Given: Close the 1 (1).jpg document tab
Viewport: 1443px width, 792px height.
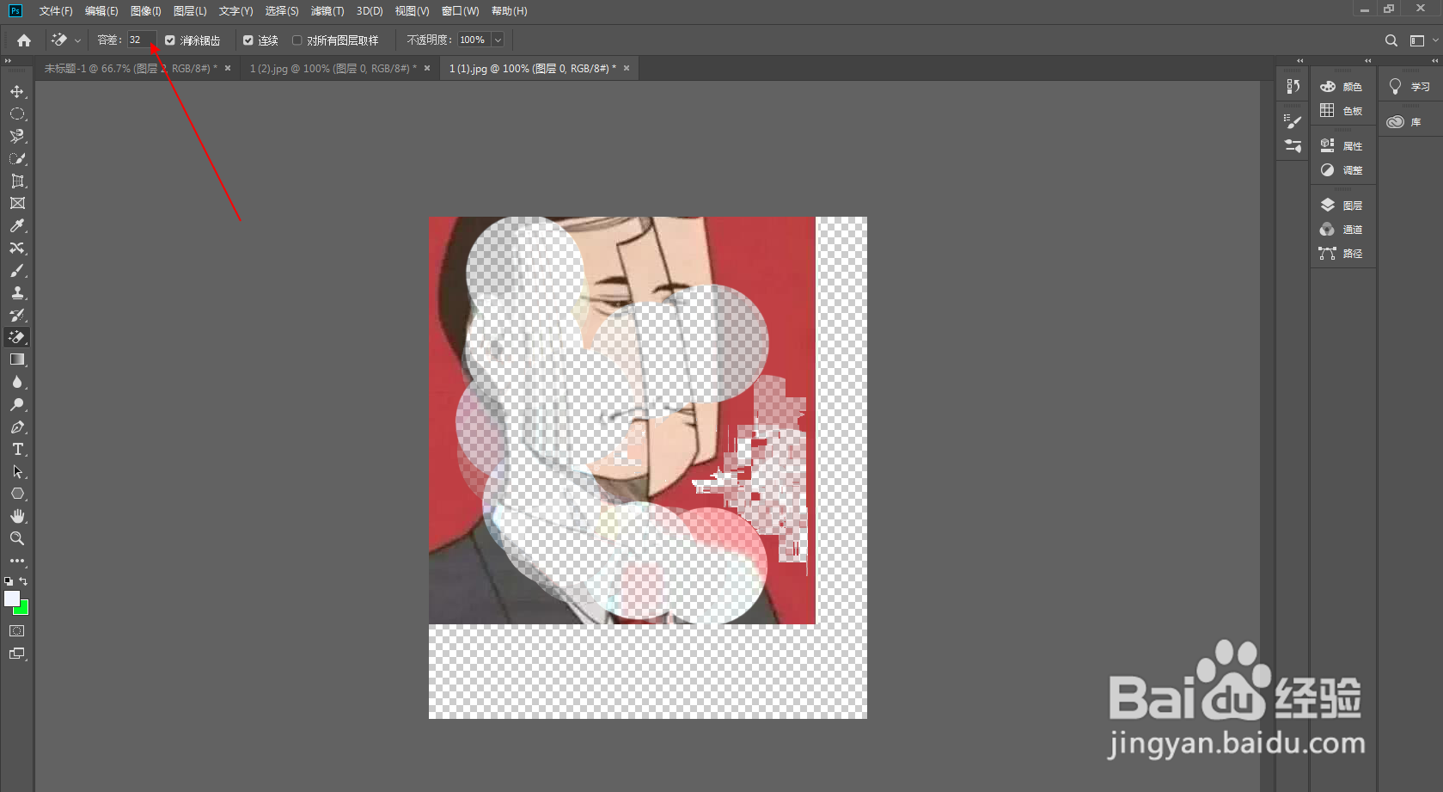Looking at the screenshot, I should 627,69.
